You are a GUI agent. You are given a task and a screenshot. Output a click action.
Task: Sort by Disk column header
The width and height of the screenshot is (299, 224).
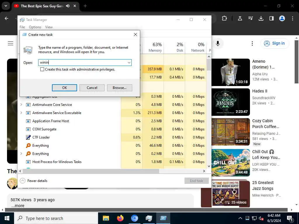coord(175,47)
